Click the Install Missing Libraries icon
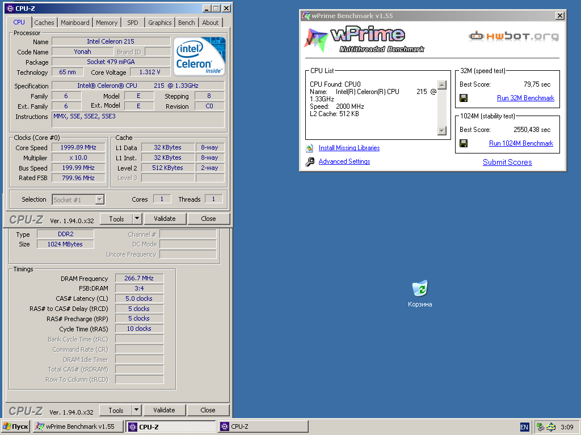This screenshot has height=435, width=581. [309, 148]
